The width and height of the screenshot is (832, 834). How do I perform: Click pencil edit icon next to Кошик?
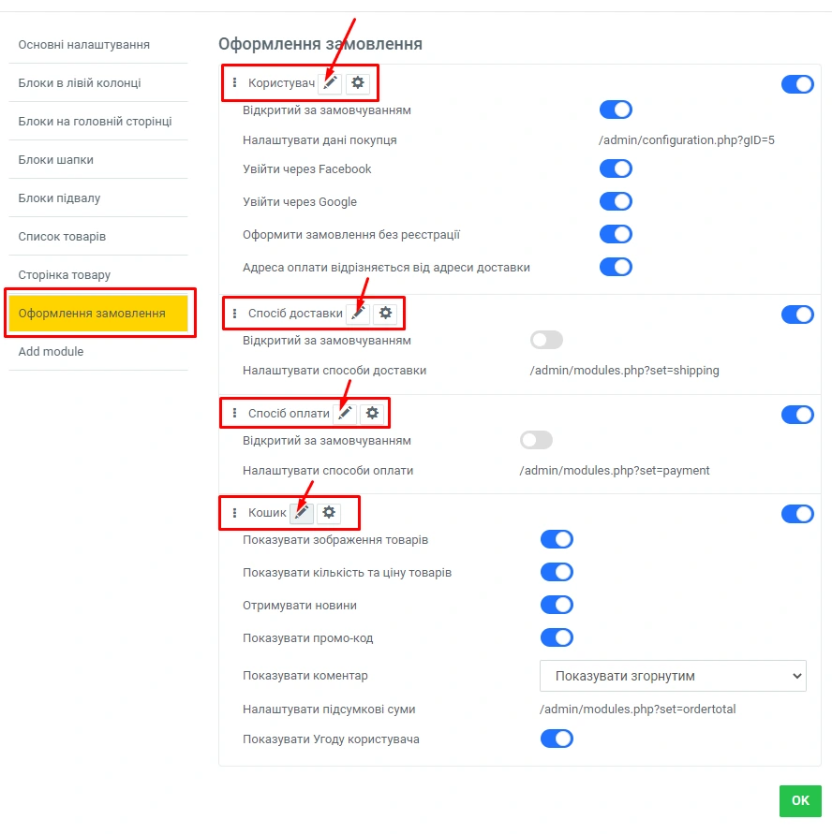tap(302, 513)
